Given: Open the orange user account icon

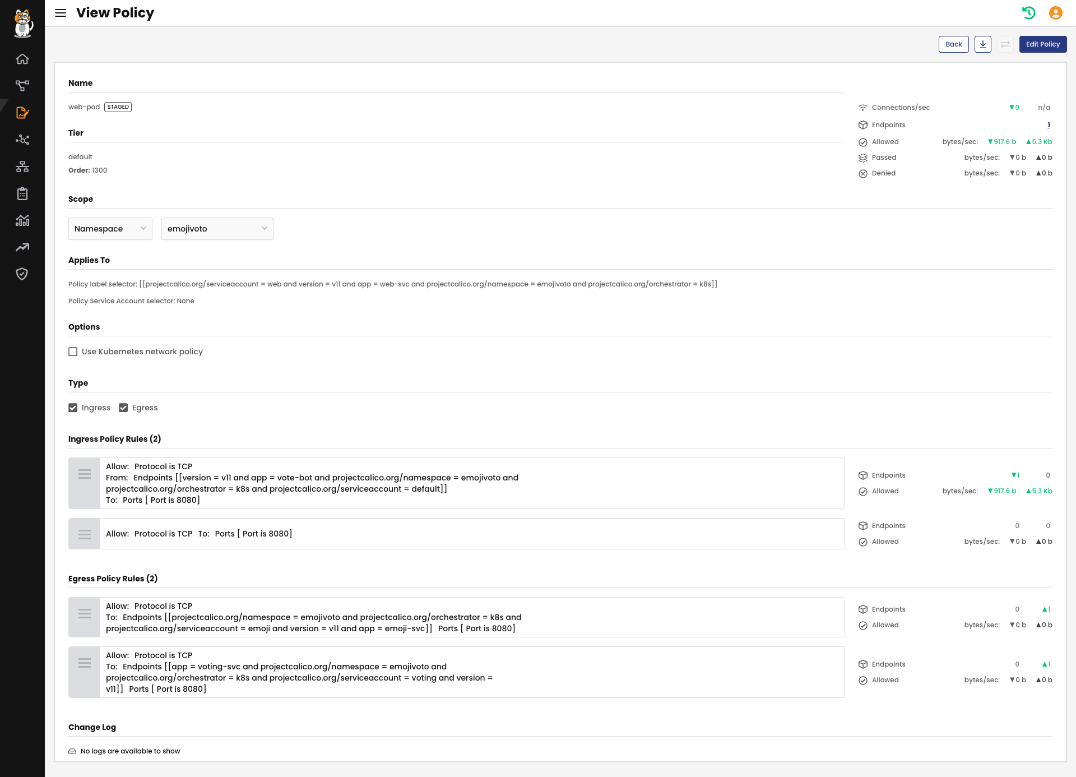Looking at the screenshot, I should click(1056, 13).
